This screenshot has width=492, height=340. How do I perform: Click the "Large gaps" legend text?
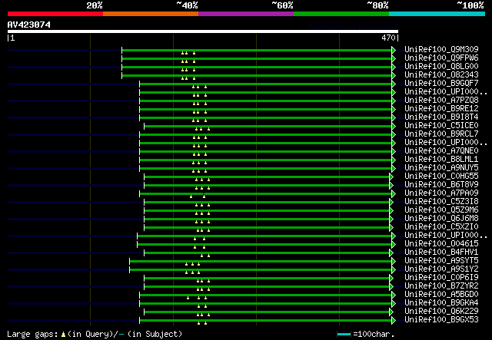pyautogui.click(x=32, y=335)
